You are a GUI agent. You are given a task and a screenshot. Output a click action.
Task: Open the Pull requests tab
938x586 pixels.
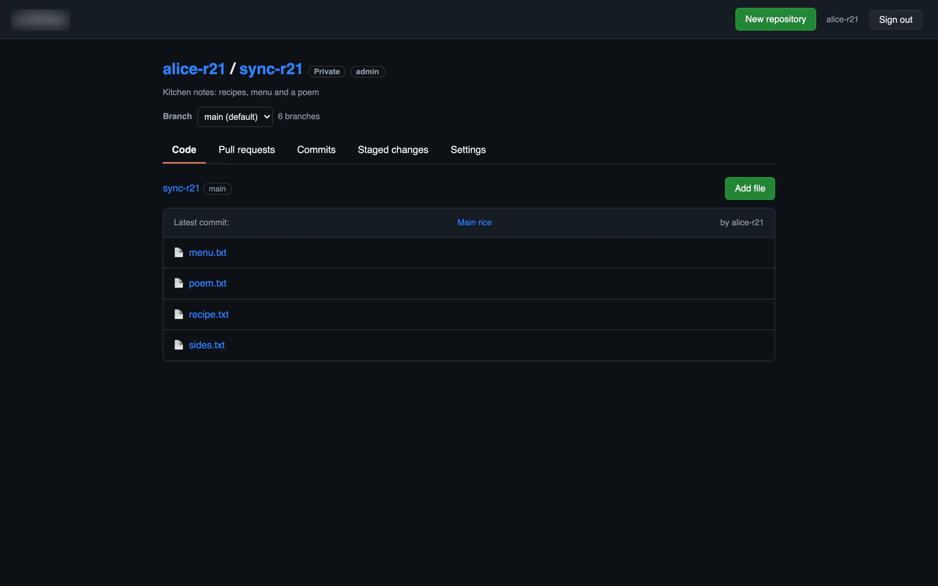[247, 150]
